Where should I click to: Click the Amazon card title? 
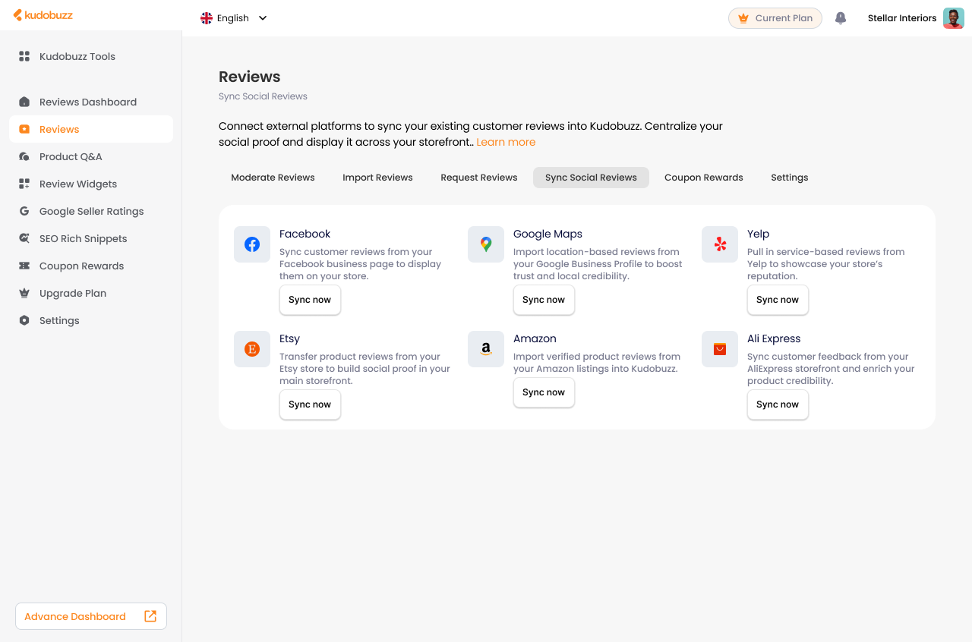(x=535, y=338)
